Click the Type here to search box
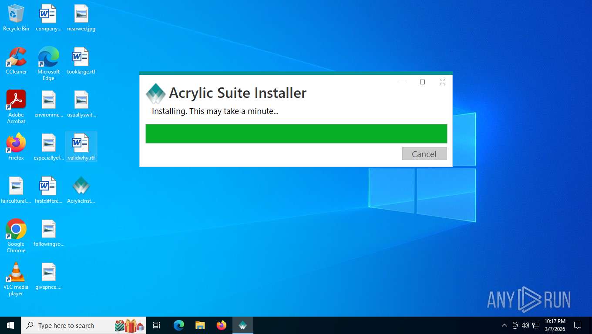This screenshot has width=592, height=334. pos(84,325)
